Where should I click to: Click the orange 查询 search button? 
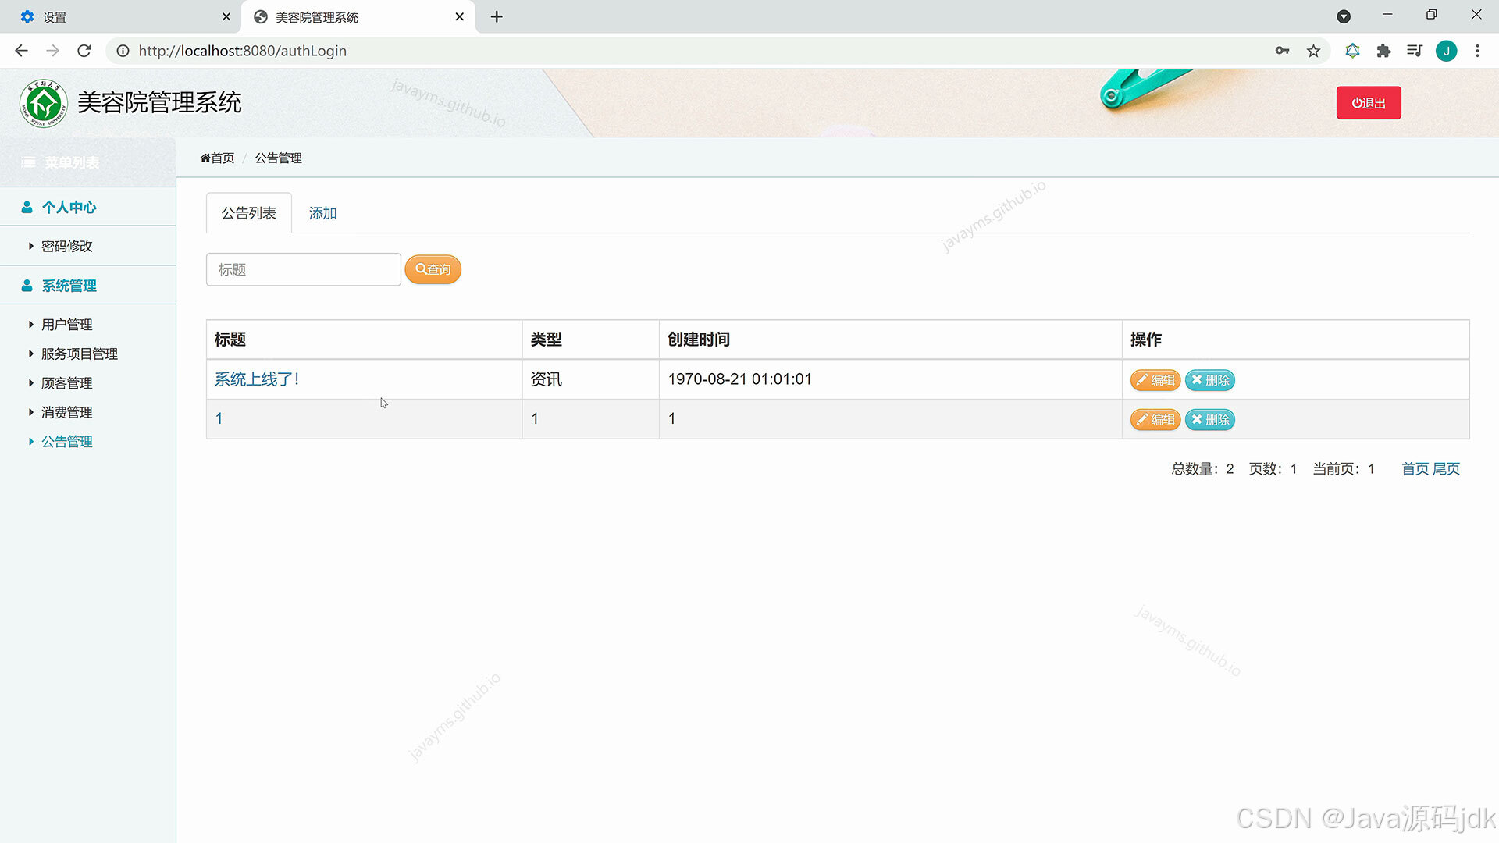coord(433,269)
